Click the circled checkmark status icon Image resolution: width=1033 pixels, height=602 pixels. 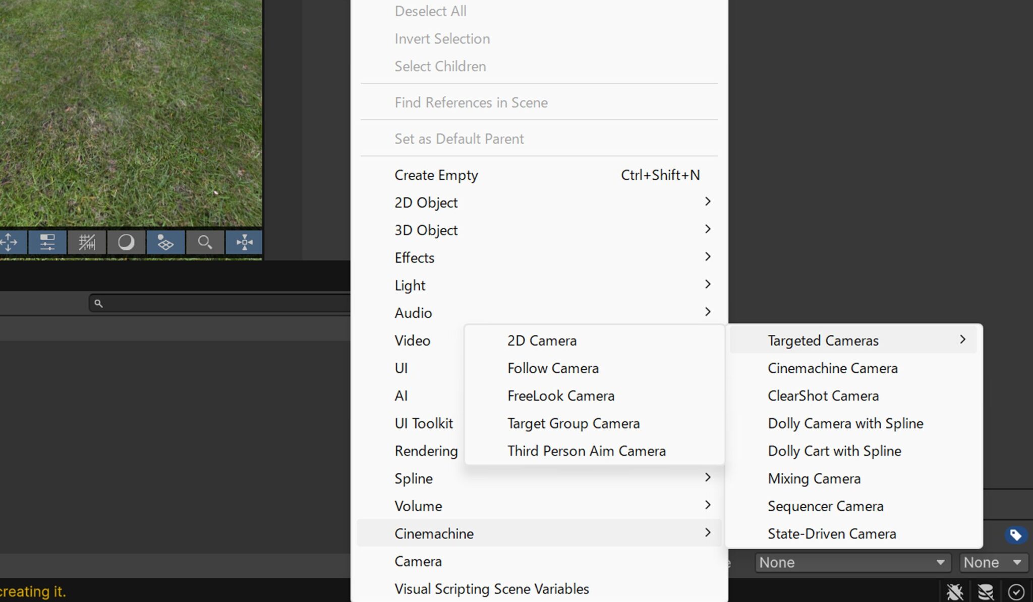click(x=1016, y=591)
